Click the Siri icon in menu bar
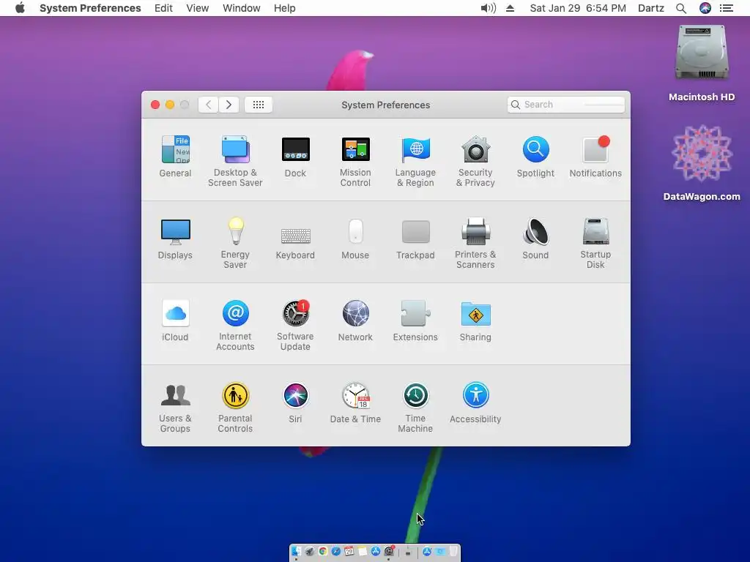The width and height of the screenshot is (750, 562). tap(705, 8)
